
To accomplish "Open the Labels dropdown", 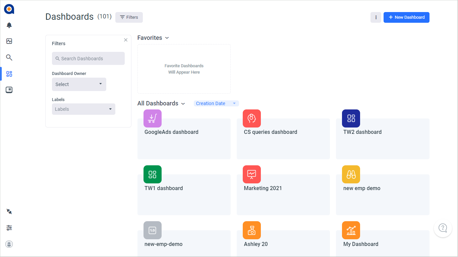I will (83, 109).
